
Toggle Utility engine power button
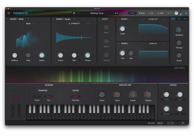[99, 19]
